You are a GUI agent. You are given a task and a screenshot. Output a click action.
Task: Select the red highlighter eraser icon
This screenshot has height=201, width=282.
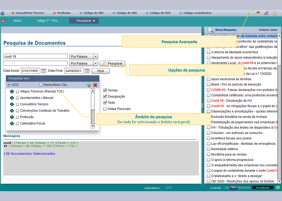266,13
